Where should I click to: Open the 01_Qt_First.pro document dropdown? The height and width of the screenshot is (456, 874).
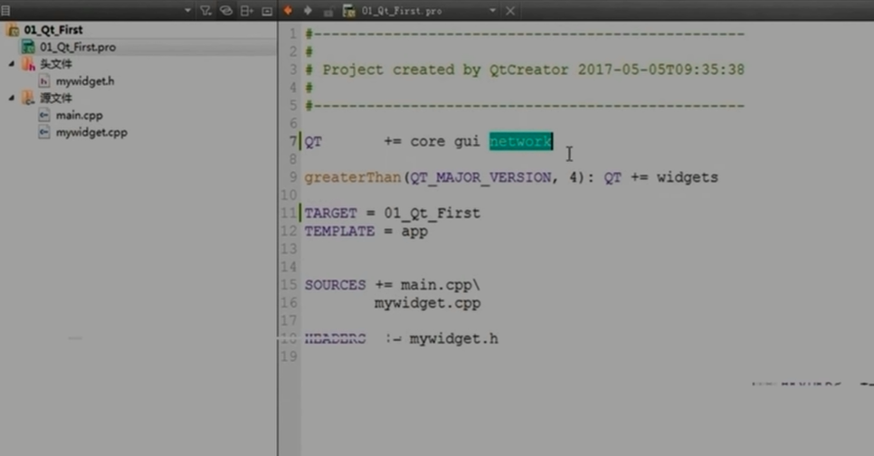tap(492, 11)
